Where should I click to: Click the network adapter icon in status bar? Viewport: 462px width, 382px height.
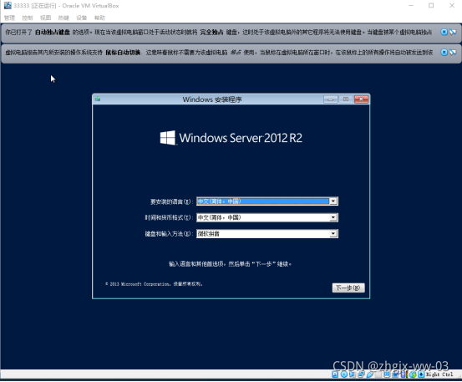361,374
